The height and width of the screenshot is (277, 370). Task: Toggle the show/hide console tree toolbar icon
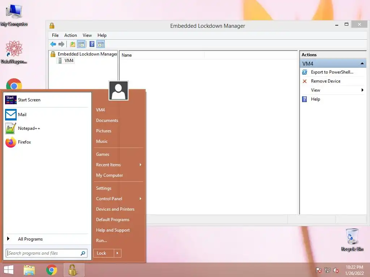81,44
